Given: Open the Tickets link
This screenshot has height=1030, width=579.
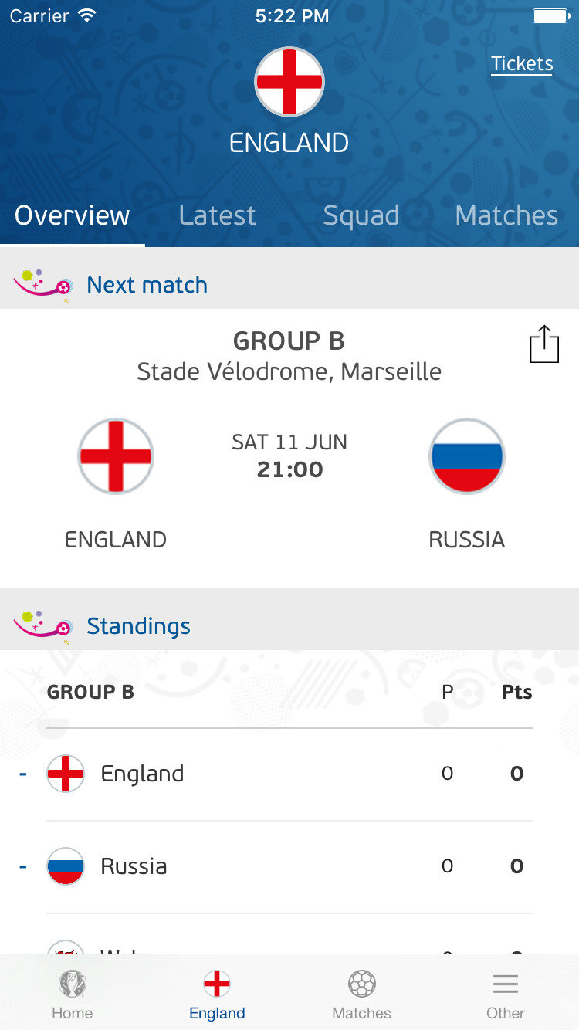Looking at the screenshot, I should 522,64.
